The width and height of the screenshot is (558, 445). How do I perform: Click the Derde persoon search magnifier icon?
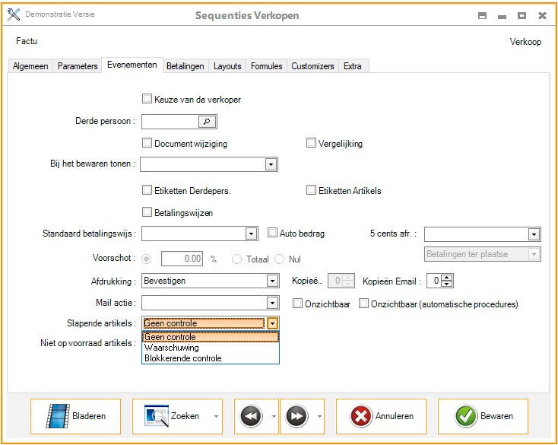click(207, 121)
